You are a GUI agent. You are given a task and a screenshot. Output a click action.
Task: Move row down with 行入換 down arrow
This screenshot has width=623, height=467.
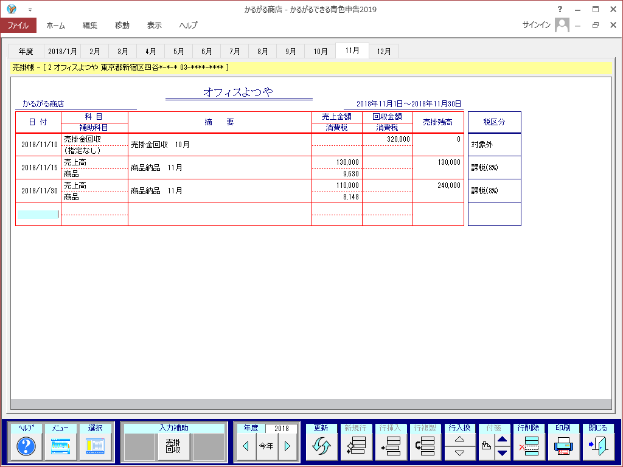(460, 453)
